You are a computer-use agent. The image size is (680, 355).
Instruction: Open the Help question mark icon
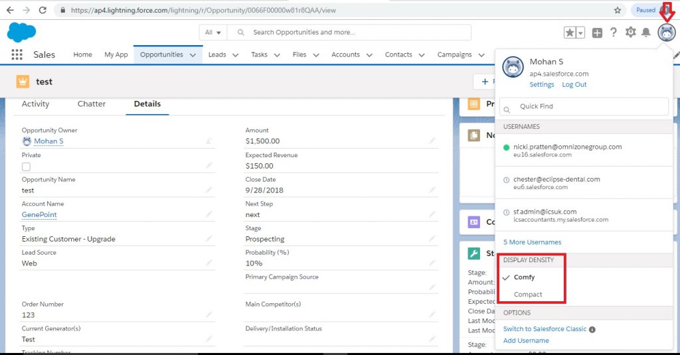click(x=613, y=33)
